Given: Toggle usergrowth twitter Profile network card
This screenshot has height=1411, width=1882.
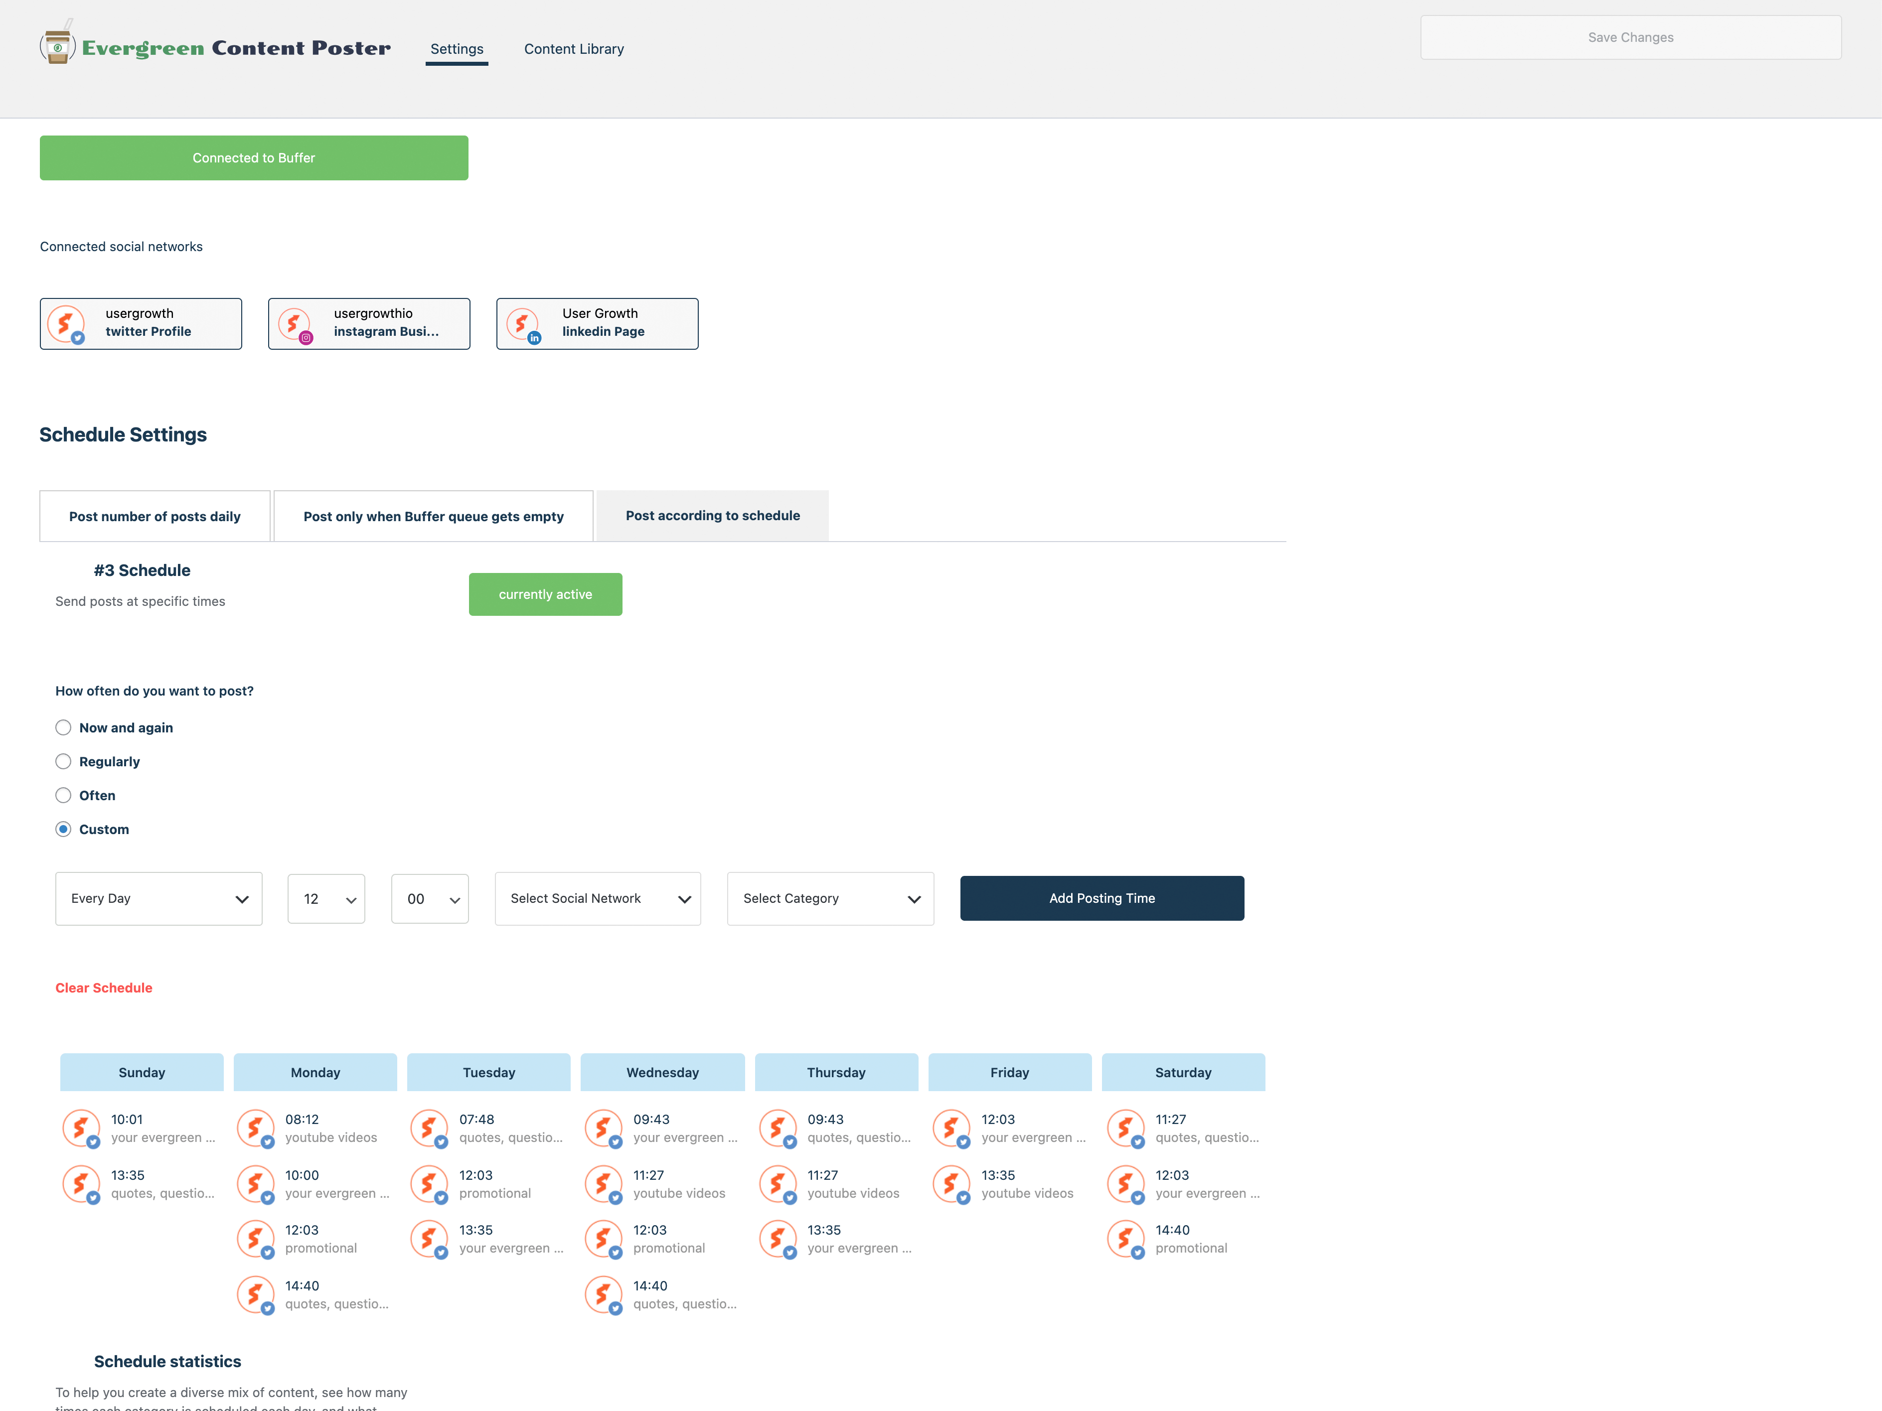Looking at the screenshot, I should (141, 323).
